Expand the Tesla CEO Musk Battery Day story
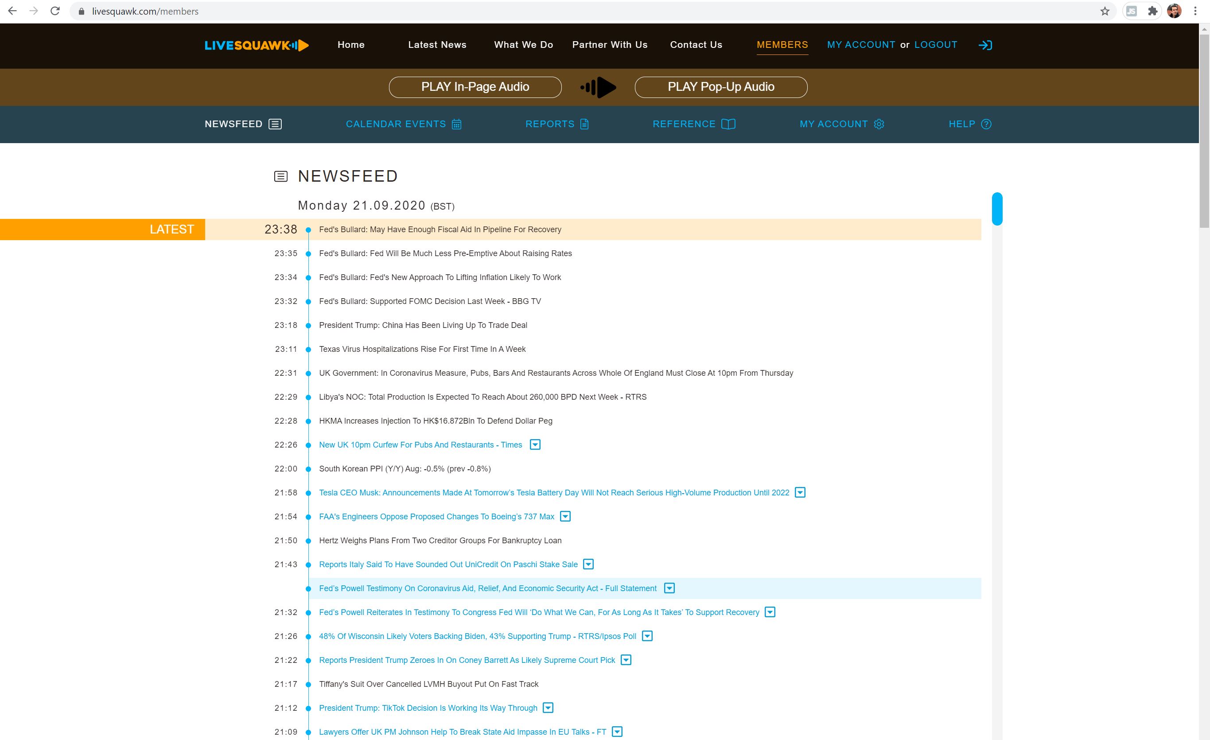The image size is (1210, 740). (800, 492)
